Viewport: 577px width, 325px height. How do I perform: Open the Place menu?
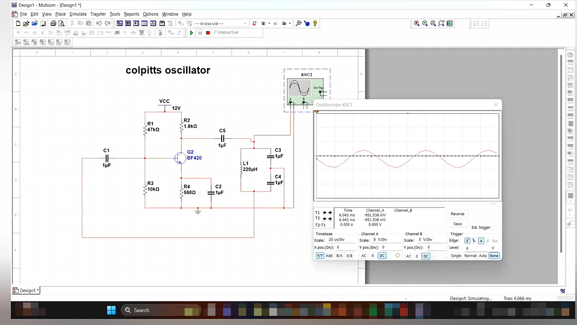coord(60,14)
